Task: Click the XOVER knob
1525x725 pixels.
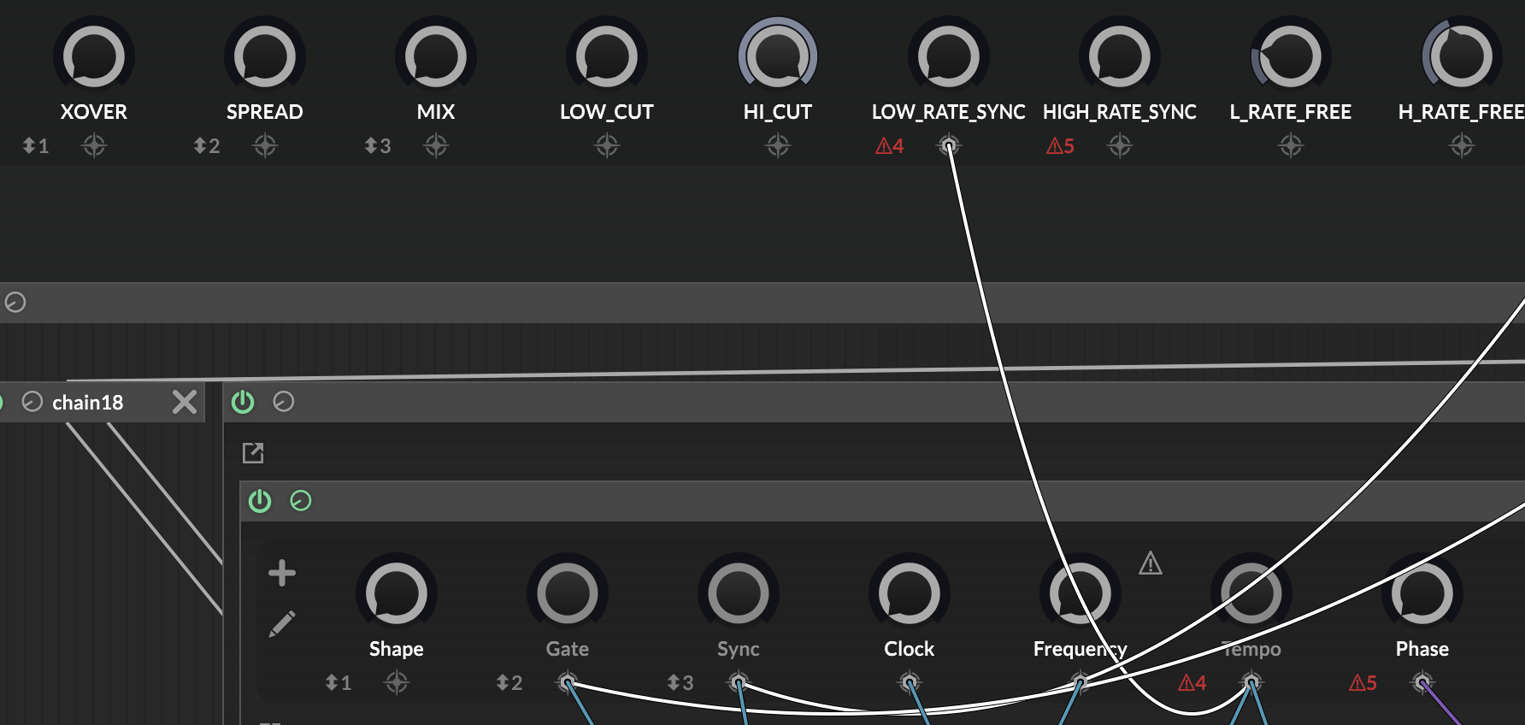Action: tap(94, 56)
